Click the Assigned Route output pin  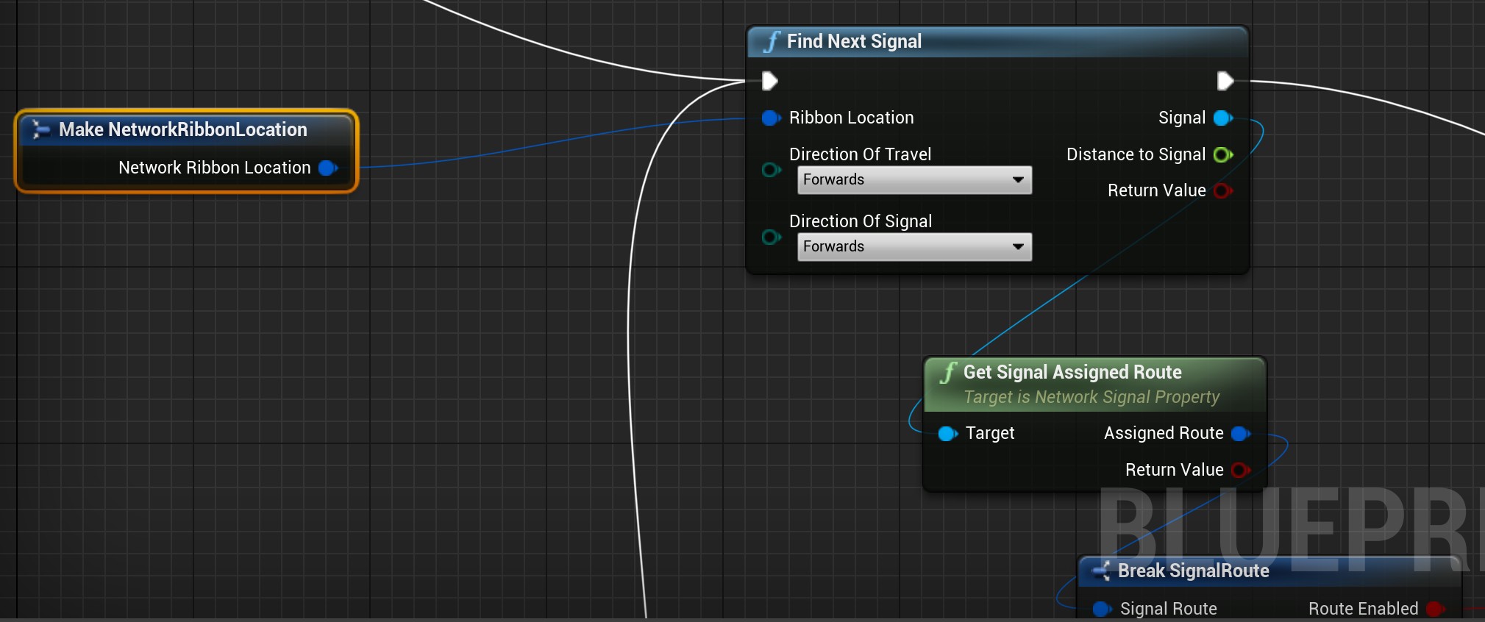pyautogui.click(x=1240, y=434)
